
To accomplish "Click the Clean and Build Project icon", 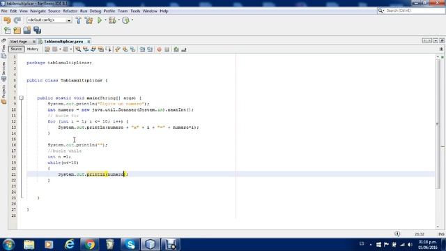I will 89,20.
